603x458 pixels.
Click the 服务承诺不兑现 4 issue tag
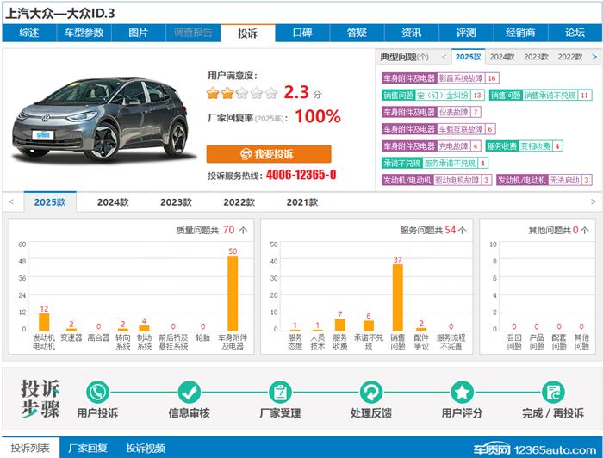[435, 163]
